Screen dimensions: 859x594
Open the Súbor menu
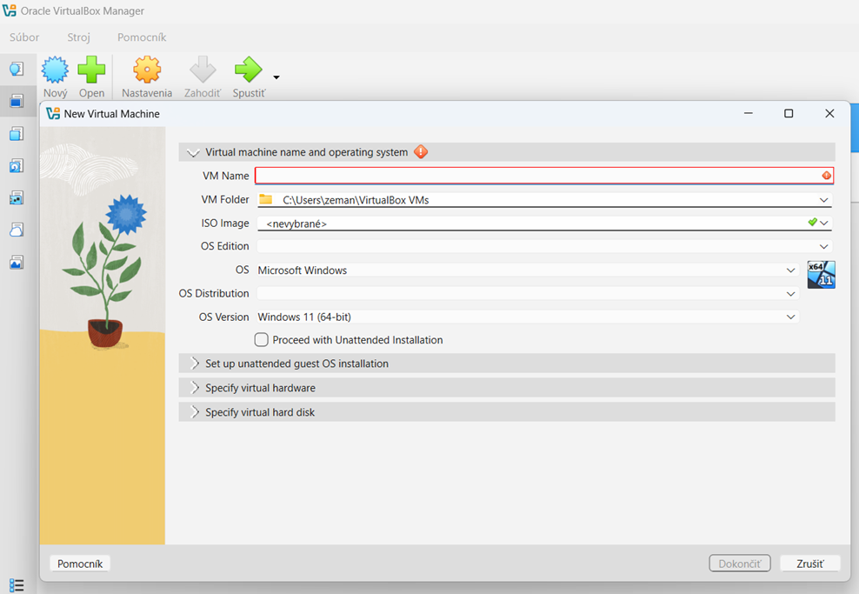click(x=24, y=37)
